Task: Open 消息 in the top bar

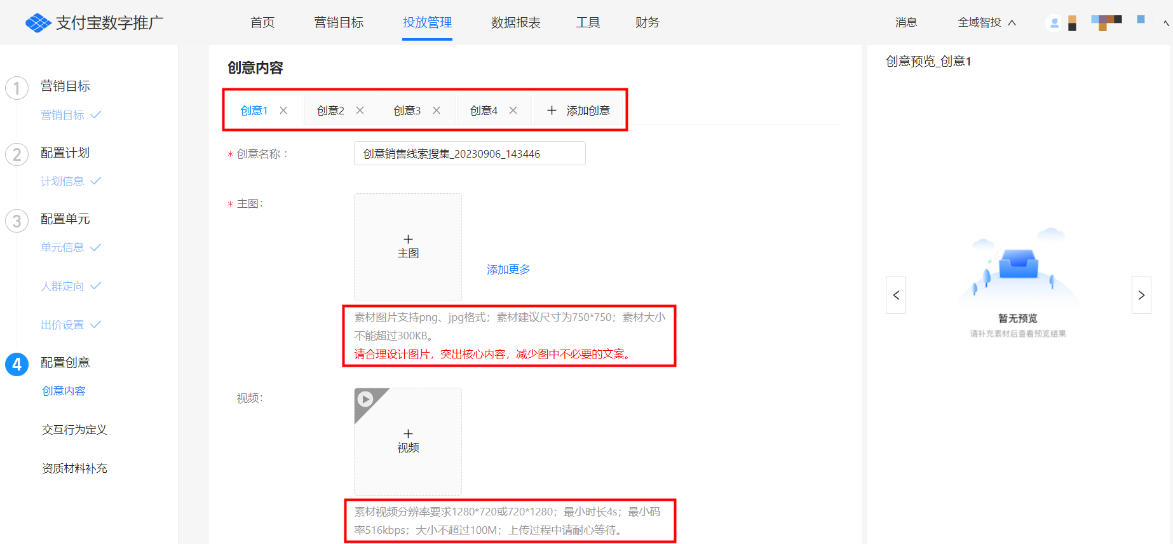Action: coord(906,23)
